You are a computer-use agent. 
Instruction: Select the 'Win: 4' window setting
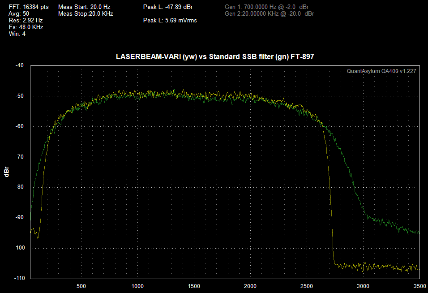tap(17, 34)
